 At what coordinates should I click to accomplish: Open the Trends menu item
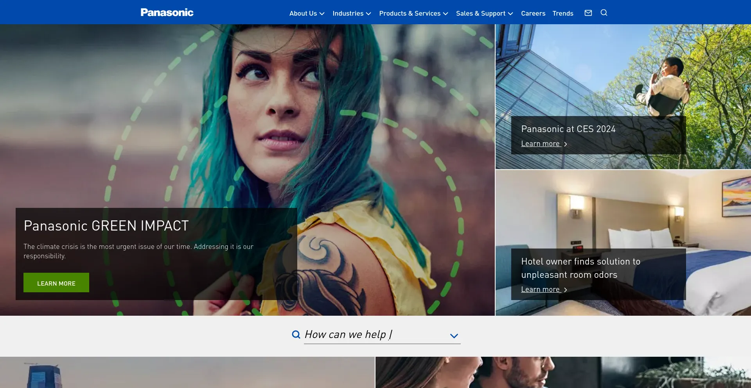pos(563,13)
